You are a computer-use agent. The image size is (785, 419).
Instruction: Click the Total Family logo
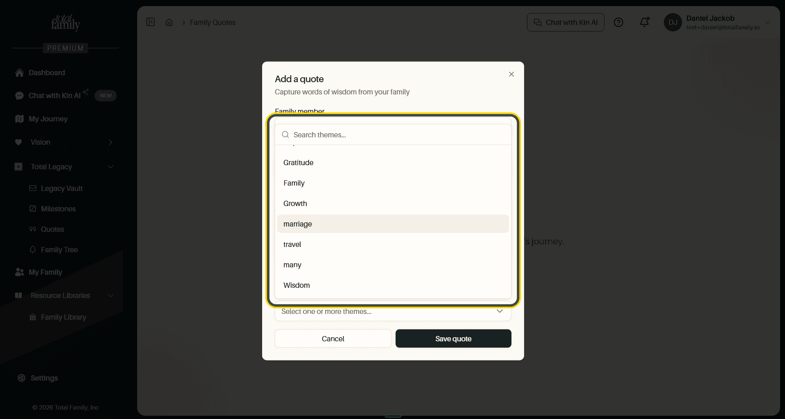click(66, 22)
